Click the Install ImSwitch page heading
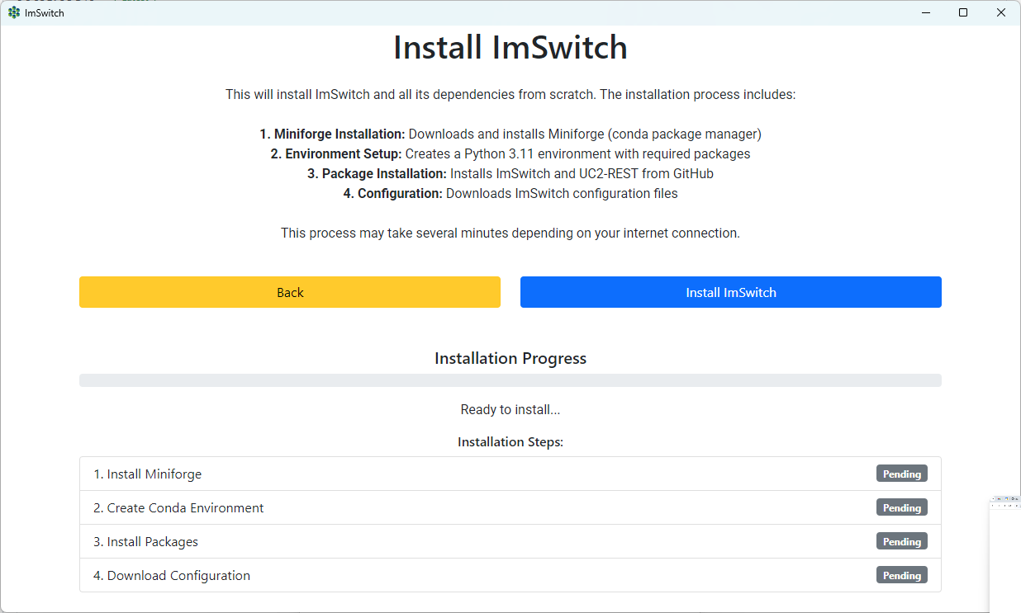 point(510,47)
